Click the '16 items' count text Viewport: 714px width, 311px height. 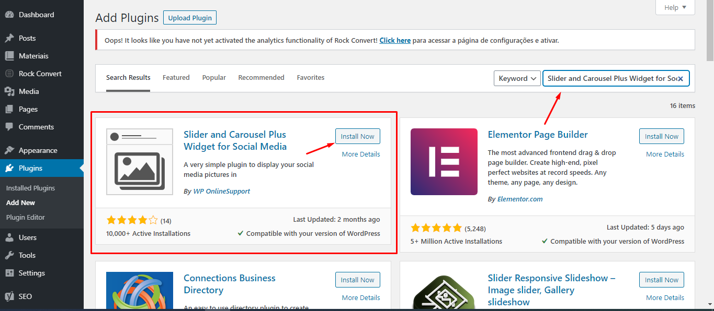[683, 105]
